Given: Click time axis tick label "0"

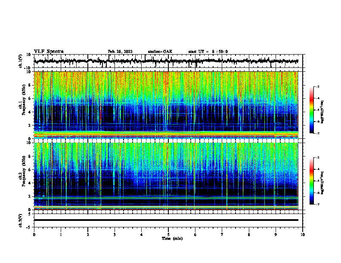Looking at the screenshot, I should [34, 235].
